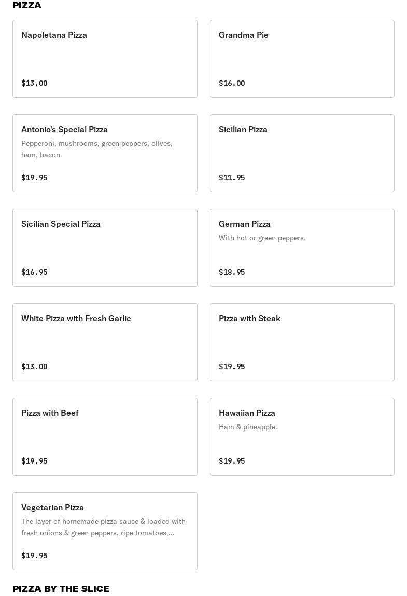The height and width of the screenshot is (596, 407).
Task: Click the Pizza section heading
Action: (27, 5)
